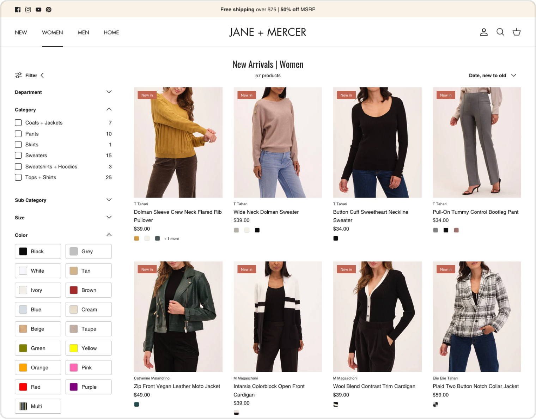Select black swatch under Wide Neck Dolman Sweater
Screen dimensions: 536x419
click(x=257, y=230)
